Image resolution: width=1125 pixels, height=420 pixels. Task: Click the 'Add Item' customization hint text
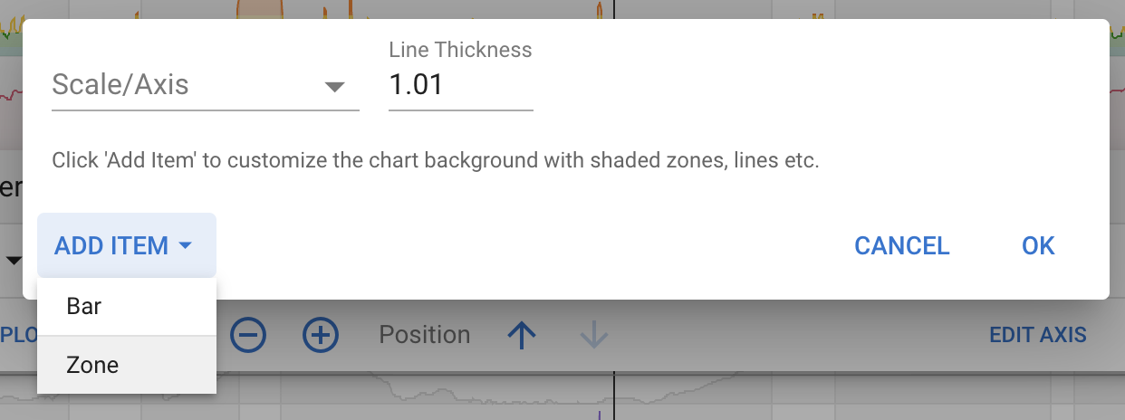tap(435, 161)
